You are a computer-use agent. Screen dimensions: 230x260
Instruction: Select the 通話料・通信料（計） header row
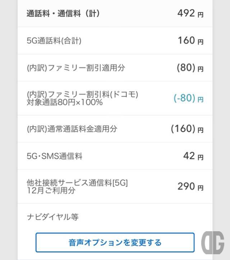(115, 13)
